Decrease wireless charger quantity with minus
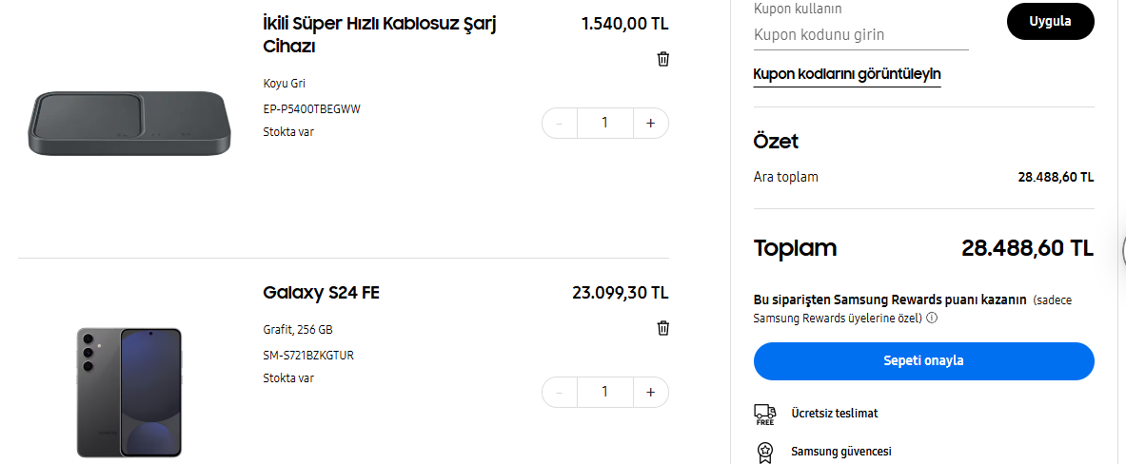This screenshot has height=464, width=1126. (x=560, y=123)
